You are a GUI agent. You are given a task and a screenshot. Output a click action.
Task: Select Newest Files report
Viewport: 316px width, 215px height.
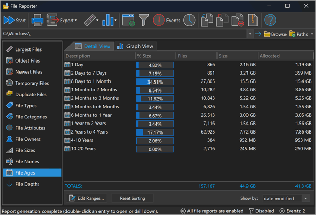[x=32, y=72]
